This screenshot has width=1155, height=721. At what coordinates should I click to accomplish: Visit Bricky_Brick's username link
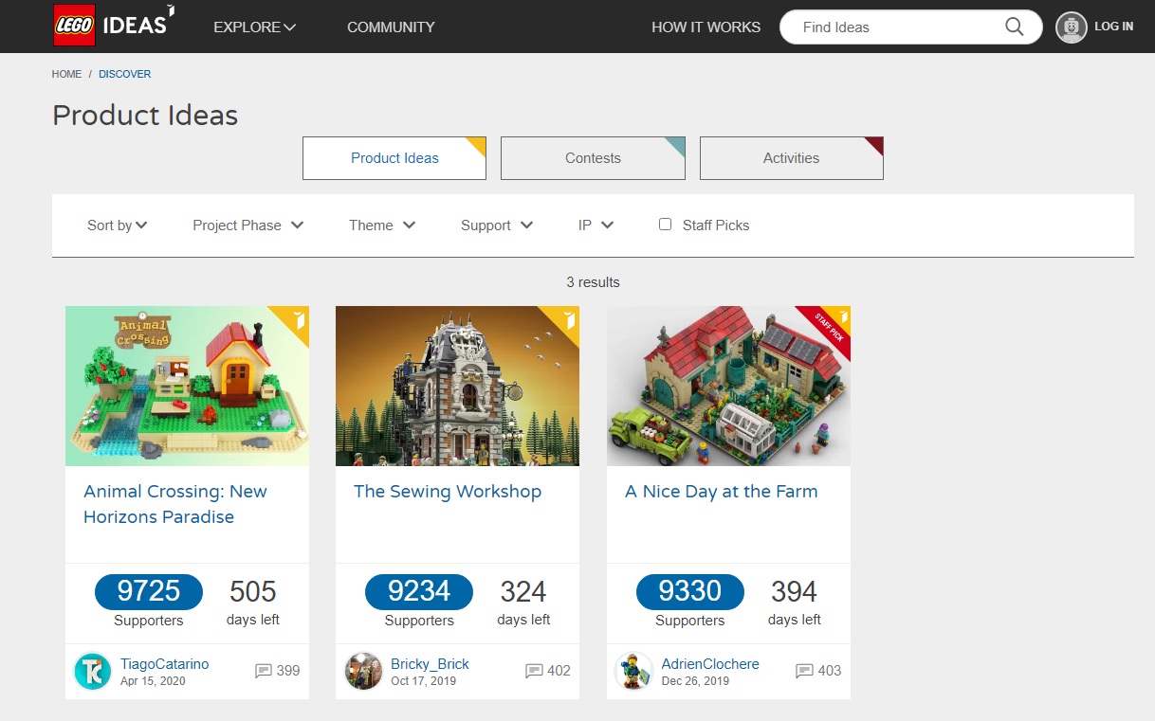(430, 664)
